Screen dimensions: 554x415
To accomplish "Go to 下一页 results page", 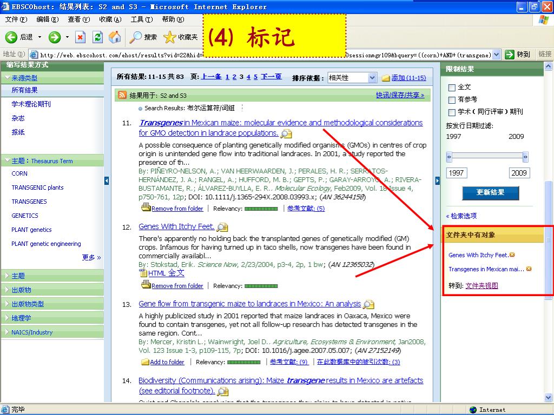I will [271, 77].
